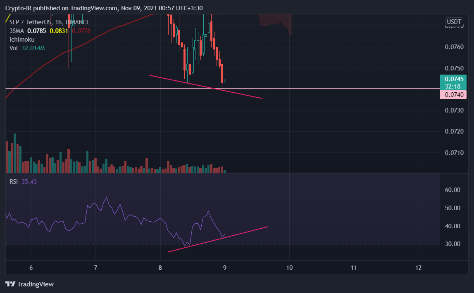Click the RSI value 35.43
Image resolution: width=474 pixels, height=293 pixels.
click(29, 181)
